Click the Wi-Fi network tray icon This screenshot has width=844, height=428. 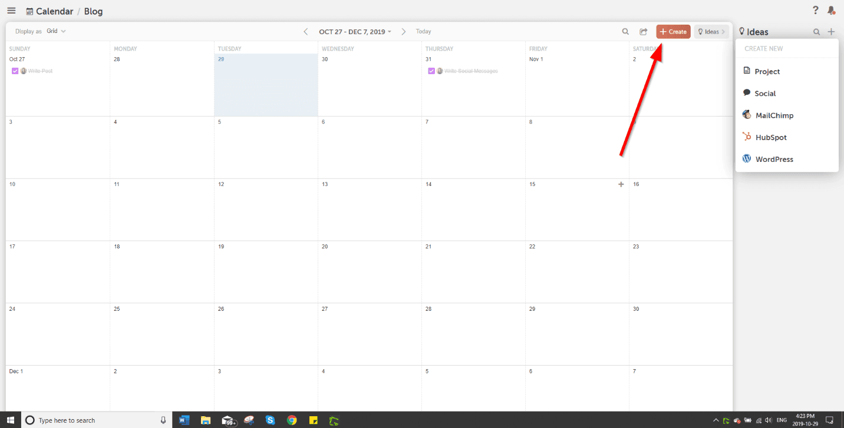pos(758,420)
